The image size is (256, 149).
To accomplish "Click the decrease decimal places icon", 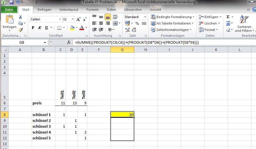I will [134, 30].
